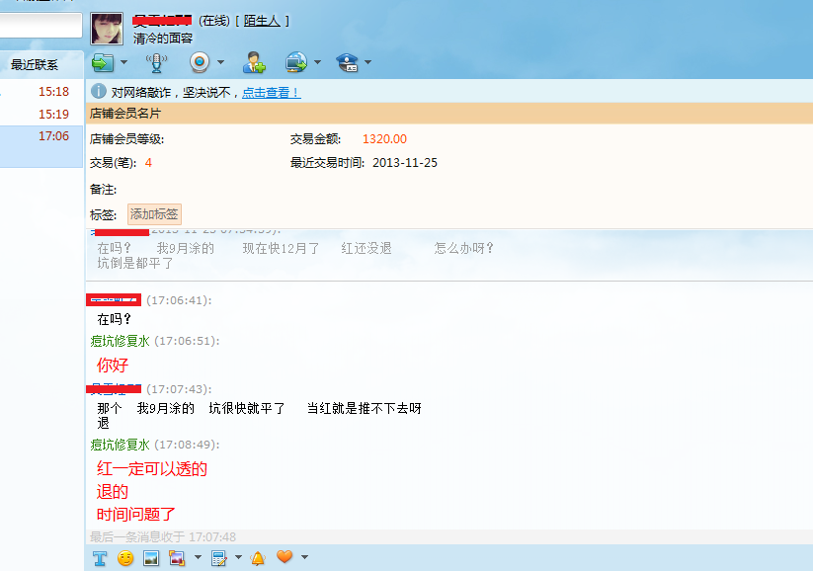Expand the orange heart dropdown arrow
Viewport: 813px width, 571px height.
[304, 558]
